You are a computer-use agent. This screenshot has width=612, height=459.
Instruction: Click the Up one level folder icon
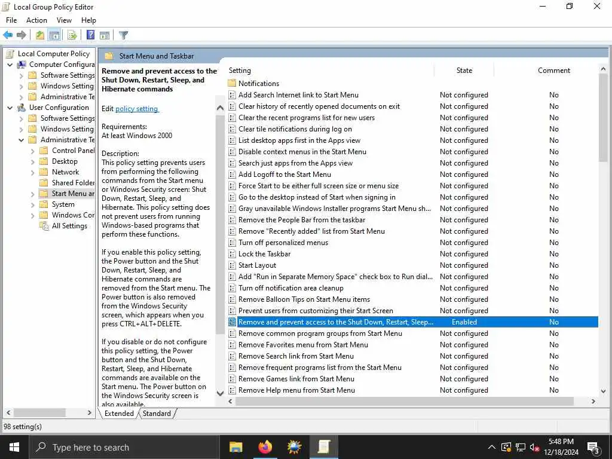[x=40, y=35]
